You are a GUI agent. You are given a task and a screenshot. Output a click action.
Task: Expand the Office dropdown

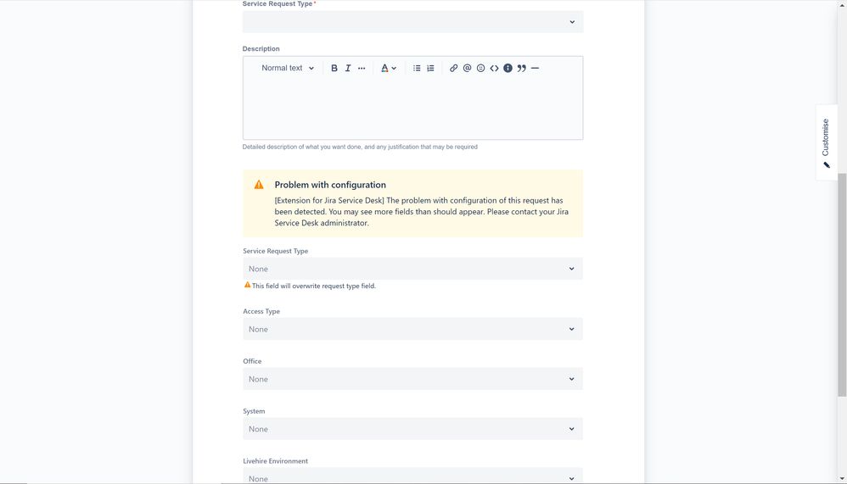(x=412, y=379)
